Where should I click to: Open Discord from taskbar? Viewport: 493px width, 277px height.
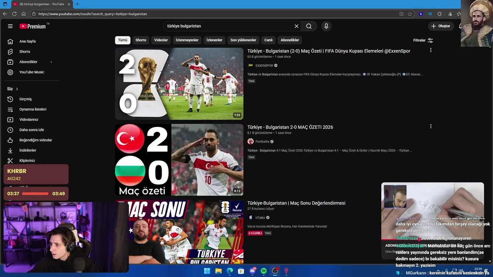253,271
